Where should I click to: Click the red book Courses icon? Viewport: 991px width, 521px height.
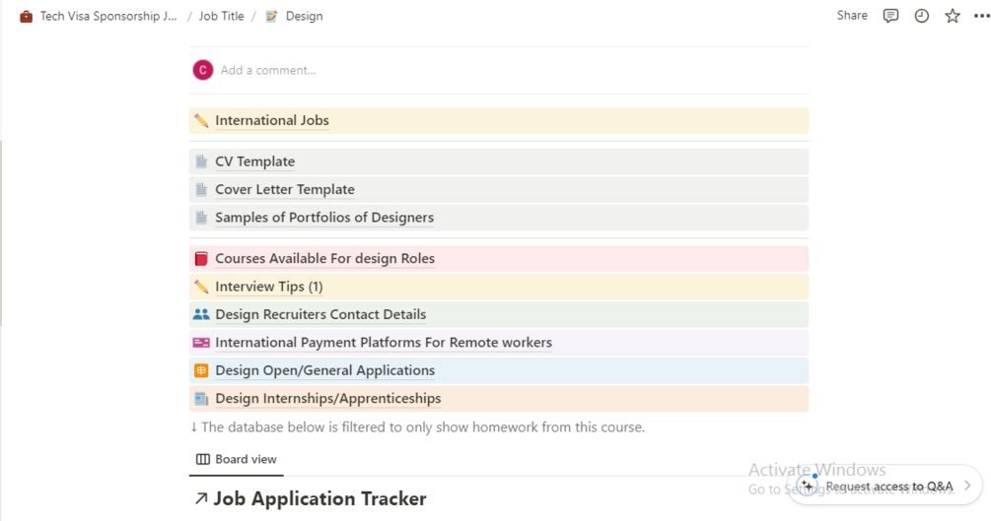pos(201,259)
